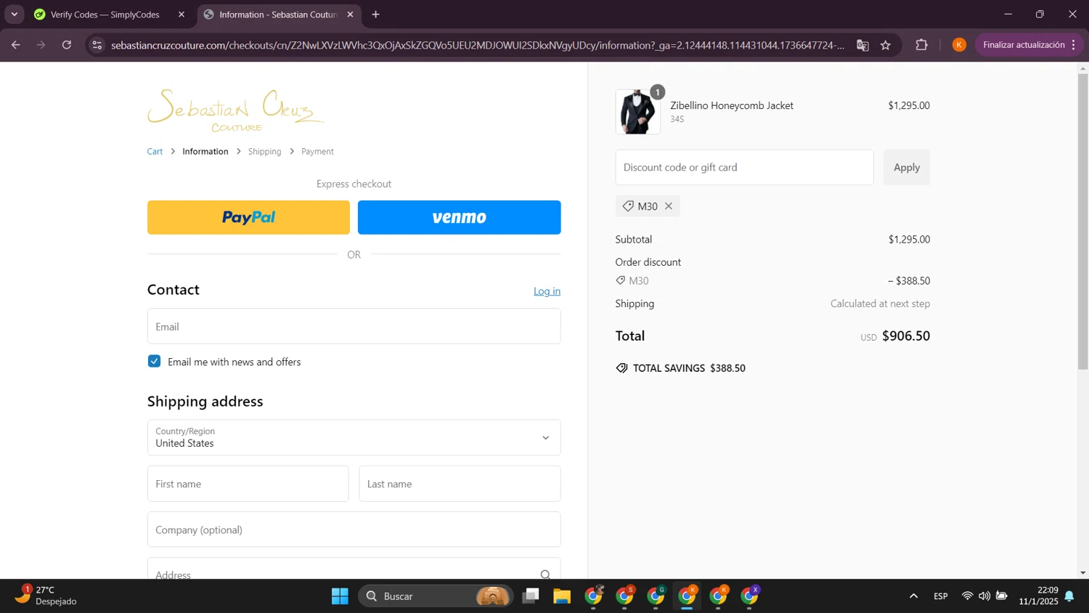
Task: Open a new browser tab
Action: coord(375,15)
